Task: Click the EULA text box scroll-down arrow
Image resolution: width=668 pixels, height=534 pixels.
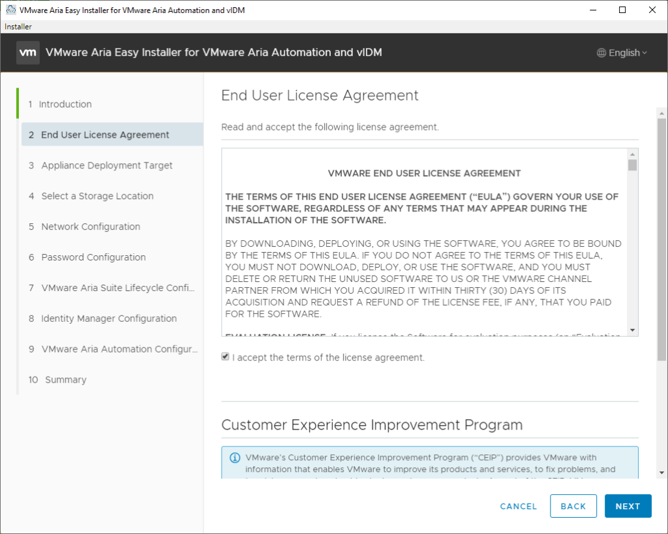Action: 632,330
